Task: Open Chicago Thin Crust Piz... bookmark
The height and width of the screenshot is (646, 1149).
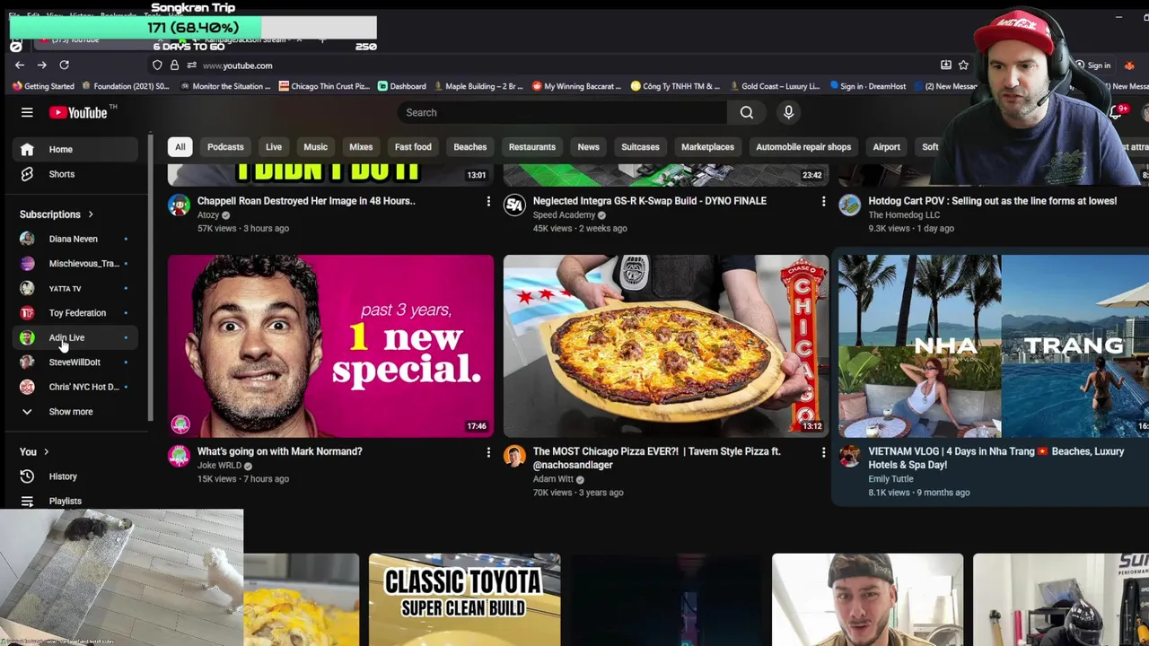Action: [324, 86]
